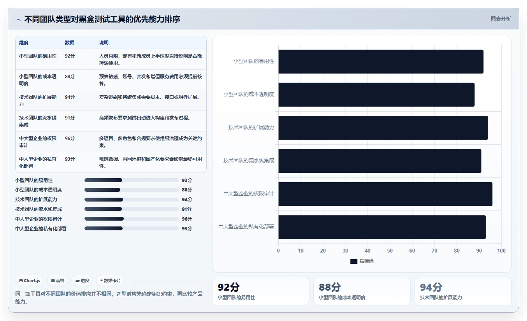
Task: Click the 中大型企业的权限审计 progress bar
Action: [131, 219]
